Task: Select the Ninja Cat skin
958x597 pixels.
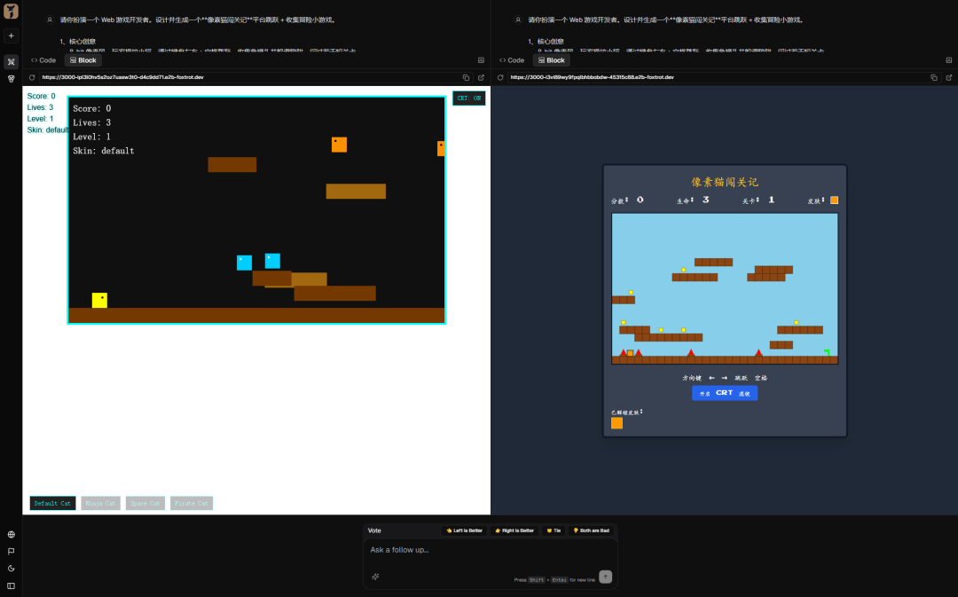Action: tap(100, 504)
